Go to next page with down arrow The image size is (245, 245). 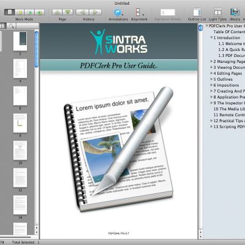[x=67, y=12]
